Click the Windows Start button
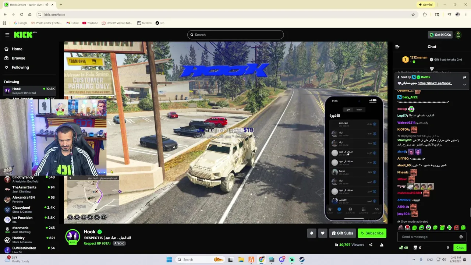 169,259
